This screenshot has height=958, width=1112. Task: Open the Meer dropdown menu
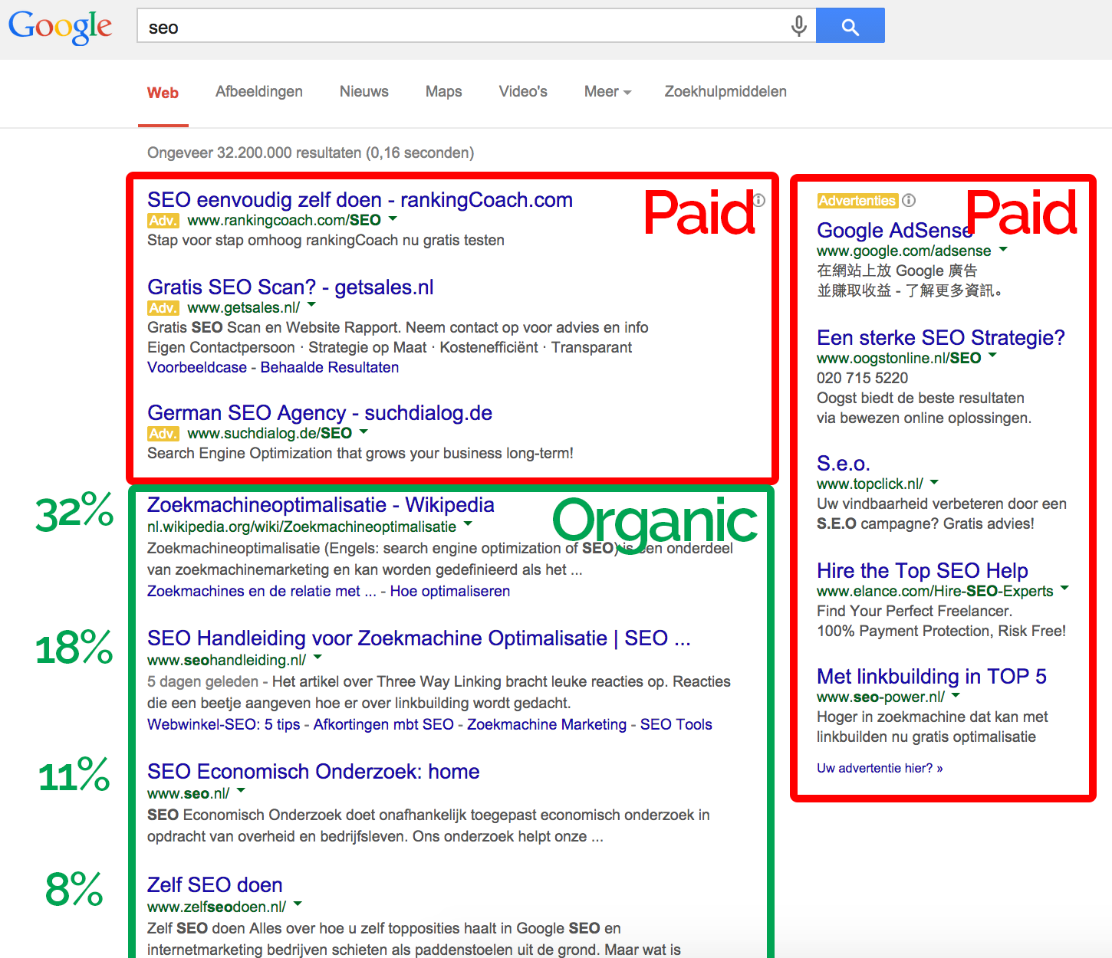[x=607, y=91]
